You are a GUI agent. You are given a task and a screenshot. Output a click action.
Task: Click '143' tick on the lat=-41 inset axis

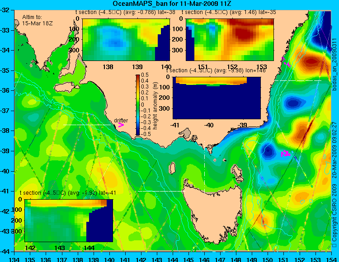60,248
